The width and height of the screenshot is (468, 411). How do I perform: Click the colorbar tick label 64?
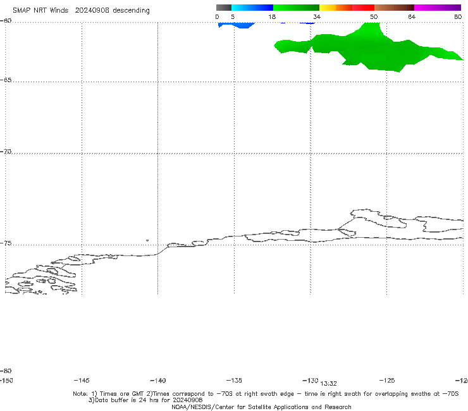tap(412, 16)
